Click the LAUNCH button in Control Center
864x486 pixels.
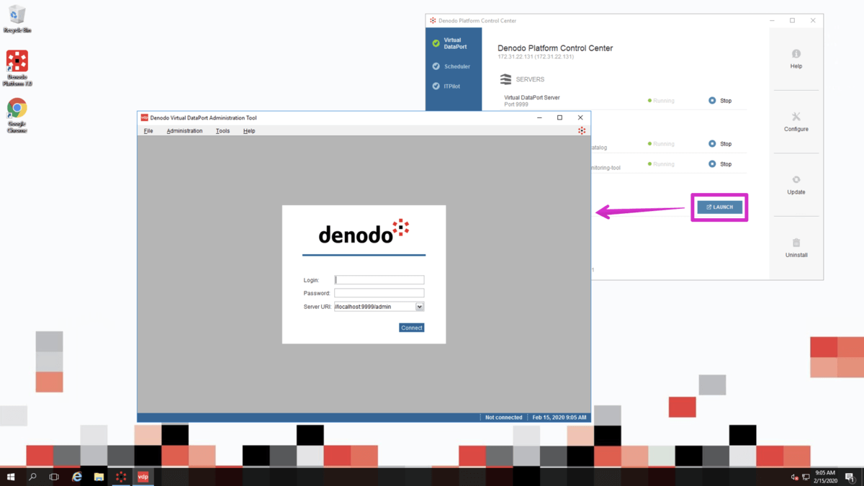tap(719, 207)
